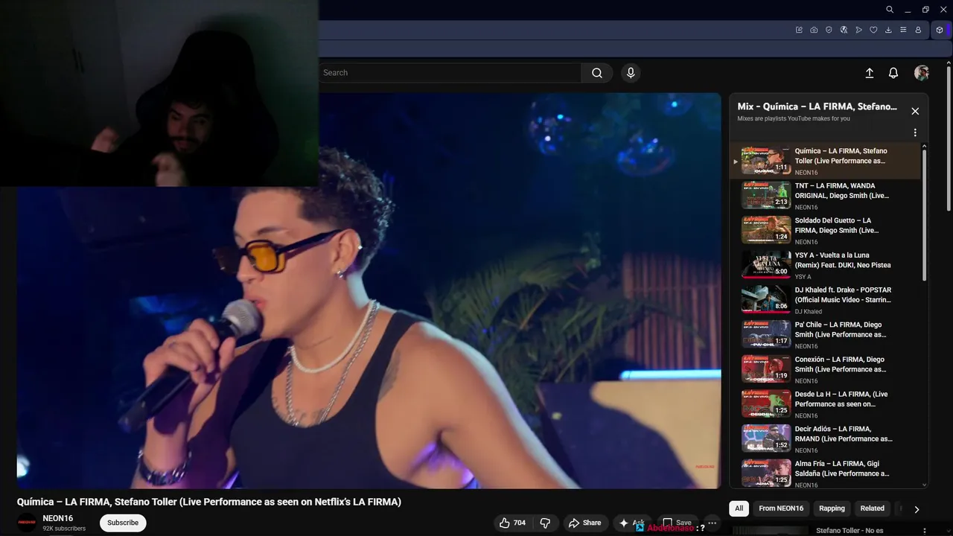The width and height of the screenshot is (953, 536).
Task: Activate voice search microphone icon
Action: pos(631,73)
